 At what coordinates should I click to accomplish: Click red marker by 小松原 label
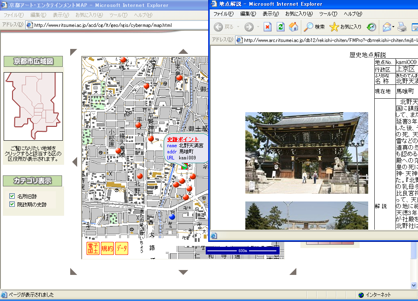(x=118, y=151)
